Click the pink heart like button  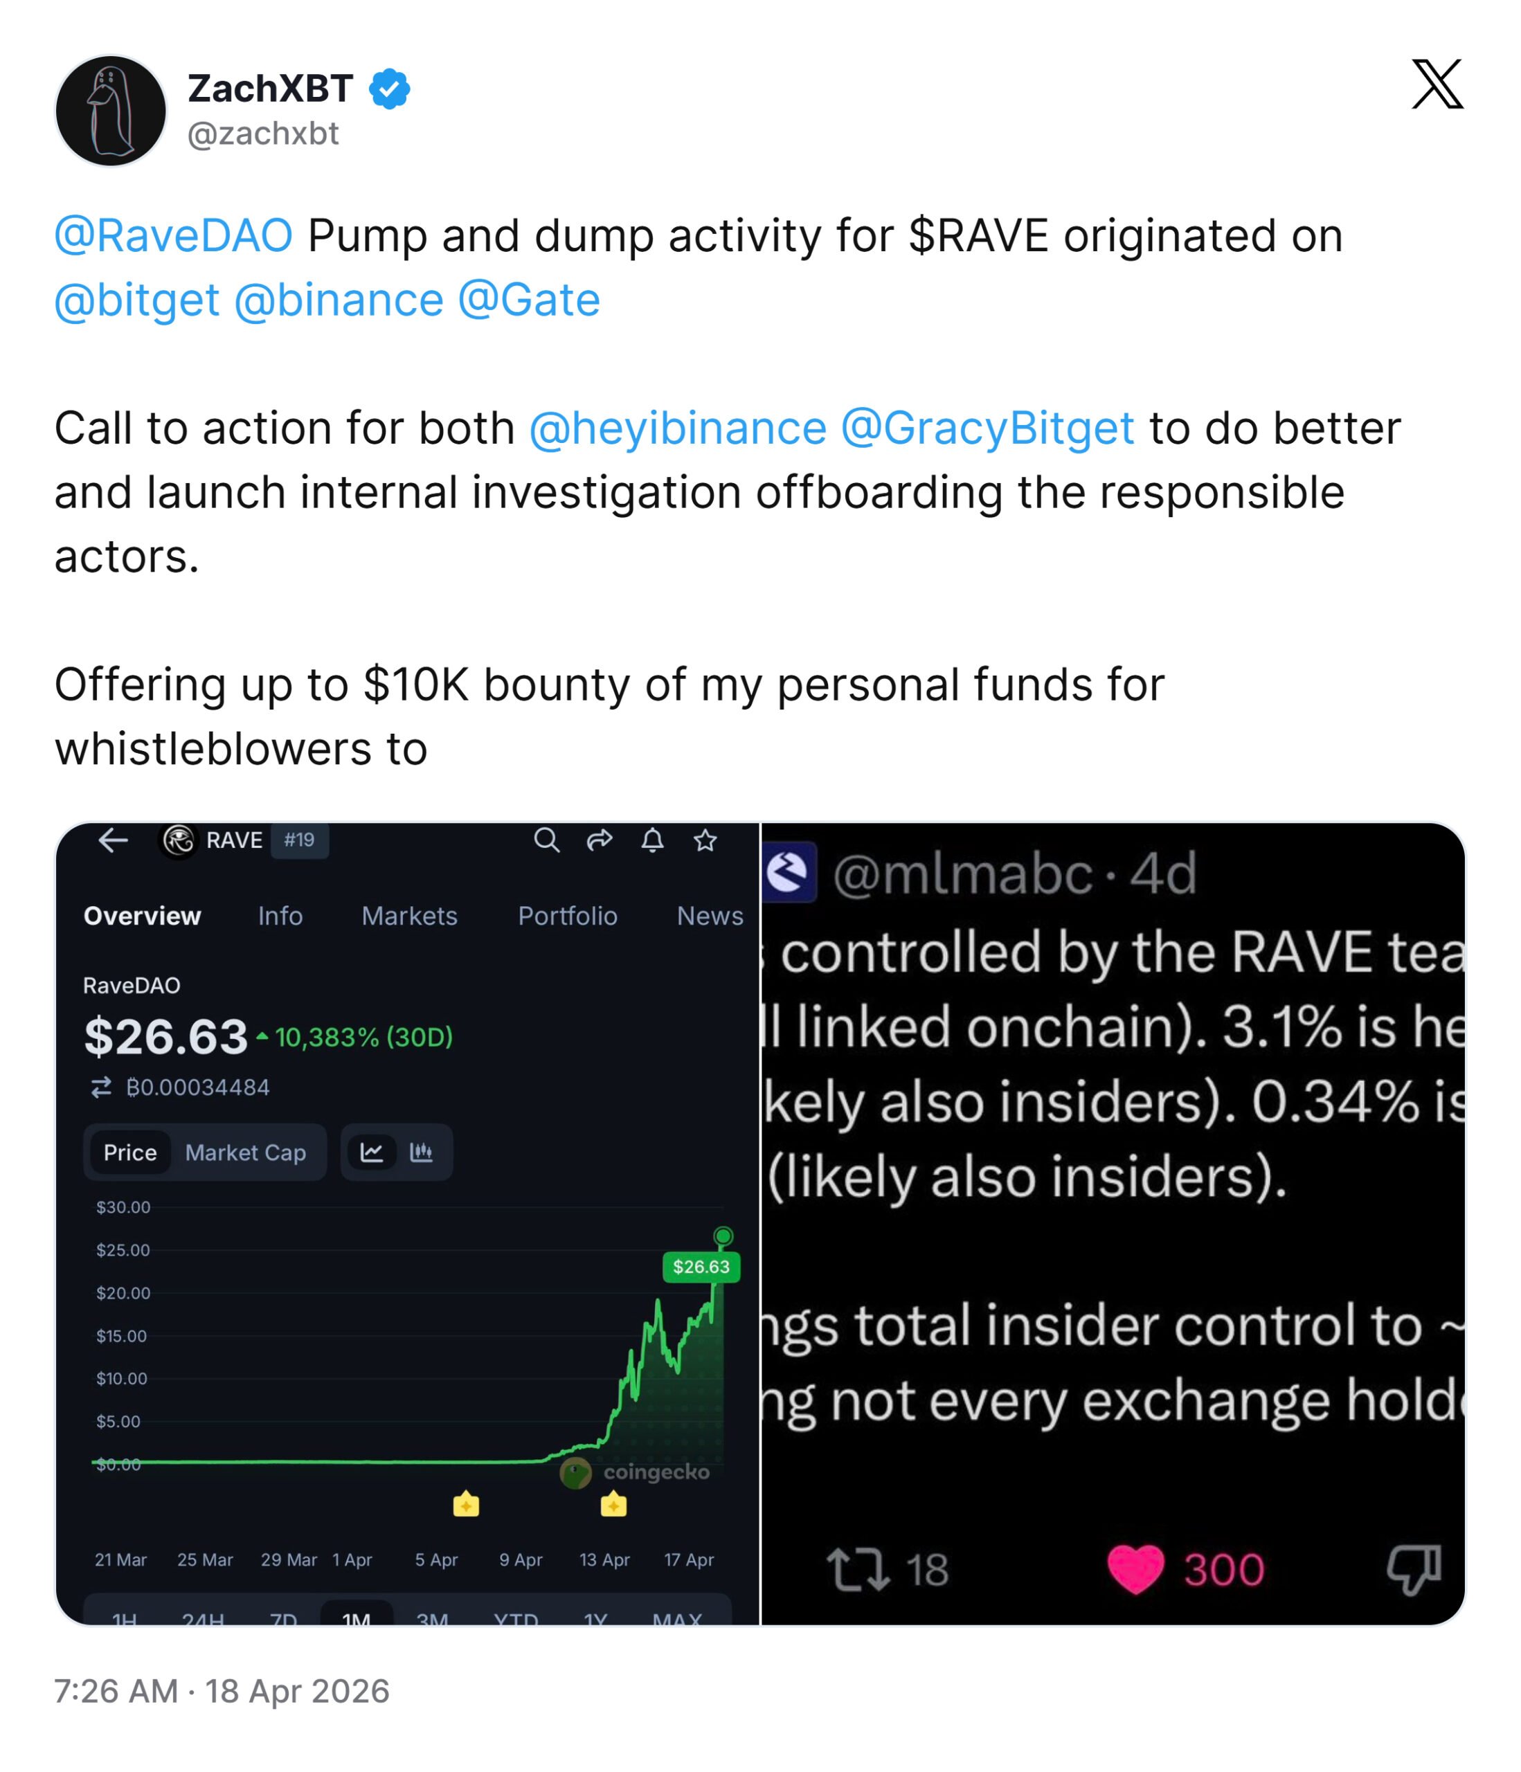pos(1135,1569)
